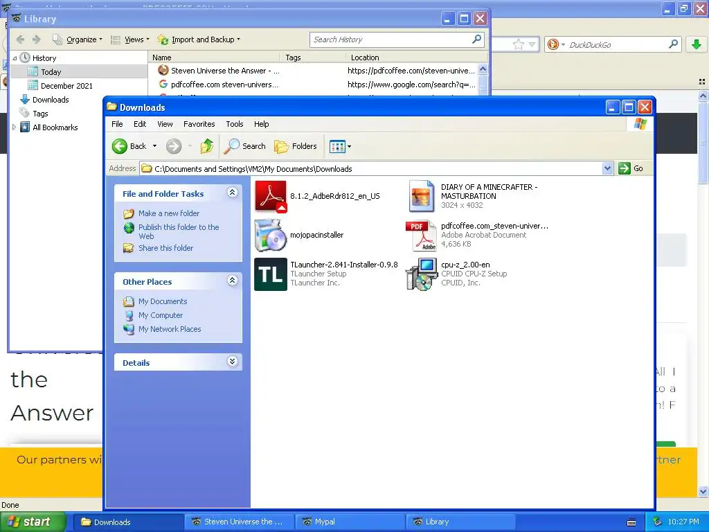
Task: Click the keyboard icon in the taskbar
Action: click(631, 522)
